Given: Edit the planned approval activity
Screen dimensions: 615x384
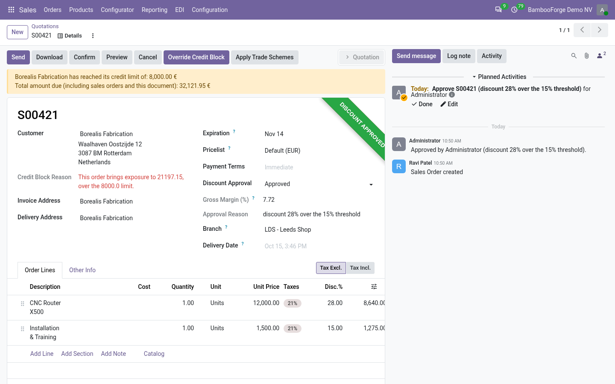Looking at the screenshot, I should (x=449, y=104).
